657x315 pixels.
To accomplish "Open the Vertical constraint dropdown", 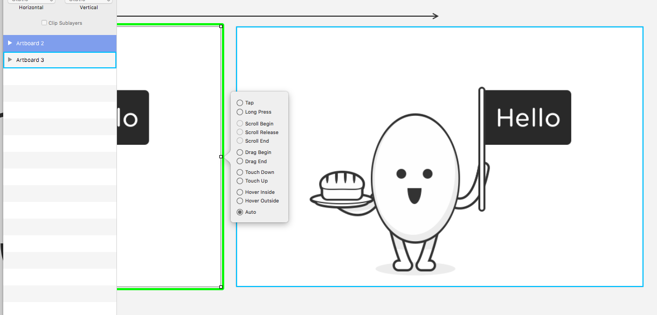I will pyautogui.click(x=89, y=2).
